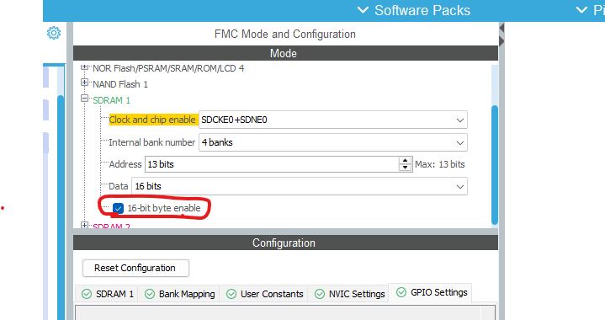Open the Data width dropdown
Image resolution: width=605 pixels, height=320 pixels.
[x=300, y=186]
